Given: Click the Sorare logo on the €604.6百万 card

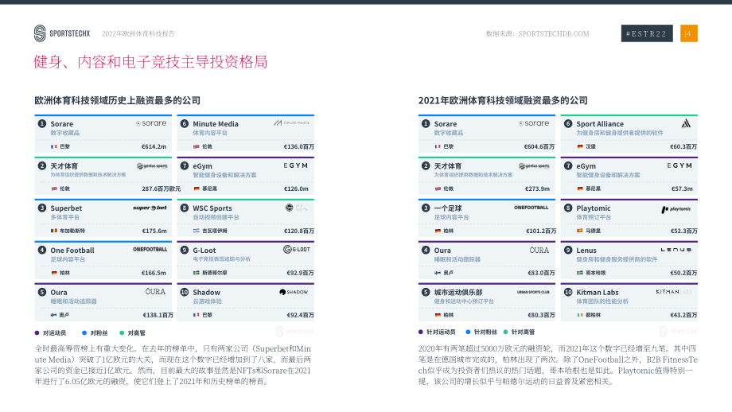Looking at the screenshot, I should (534, 123).
